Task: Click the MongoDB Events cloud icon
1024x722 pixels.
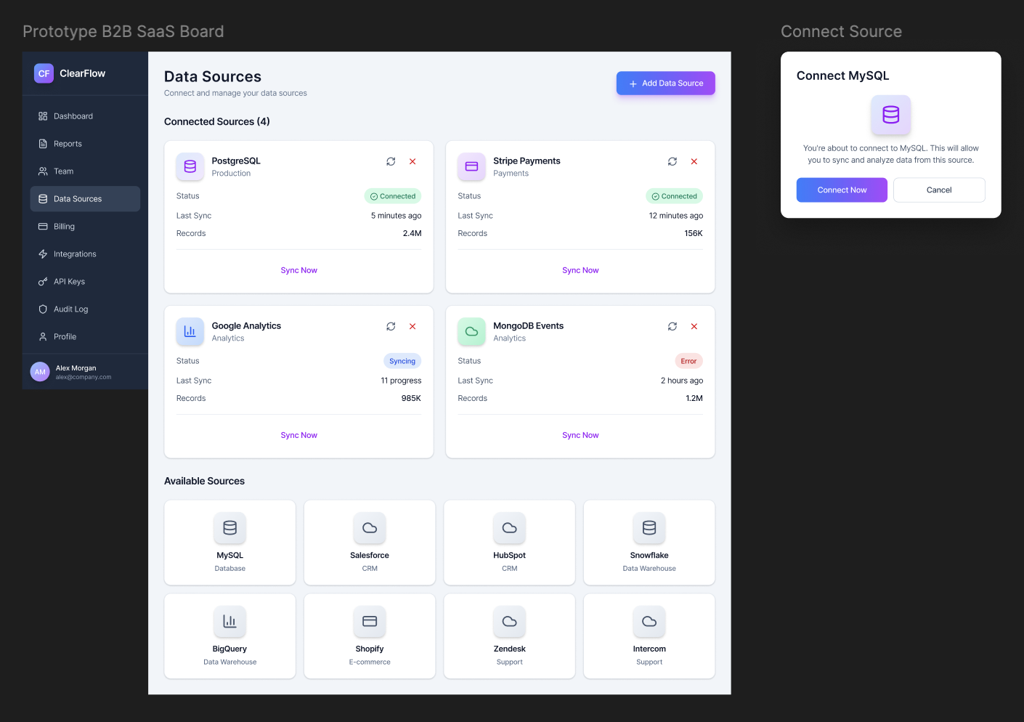Action: coord(471,331)
